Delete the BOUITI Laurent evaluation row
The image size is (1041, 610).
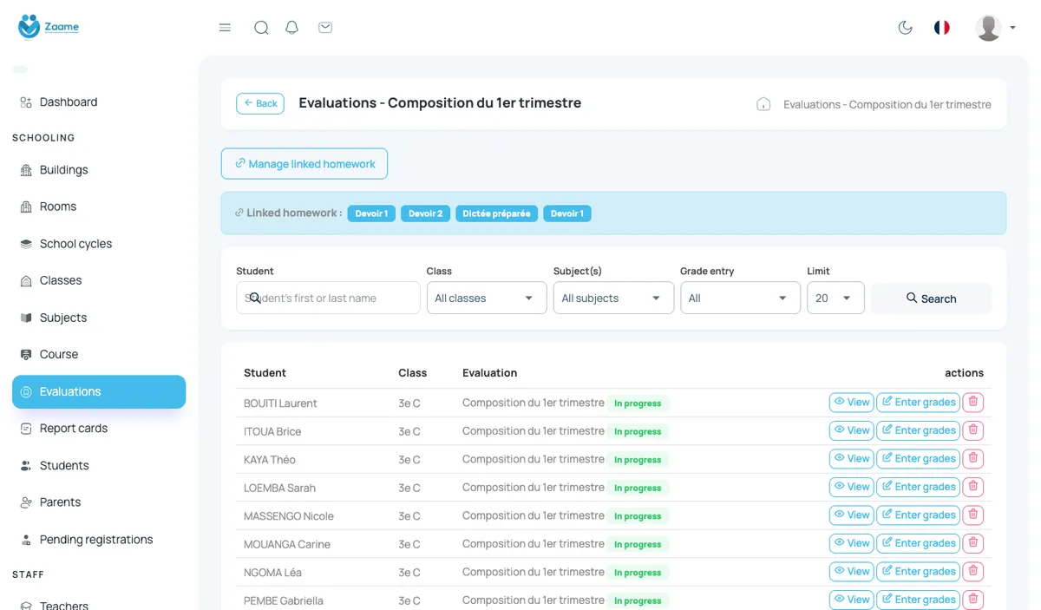pos(973,402)
